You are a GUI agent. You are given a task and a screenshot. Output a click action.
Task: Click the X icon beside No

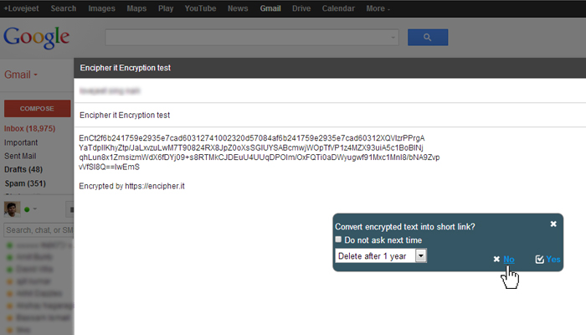coord(496,259)
